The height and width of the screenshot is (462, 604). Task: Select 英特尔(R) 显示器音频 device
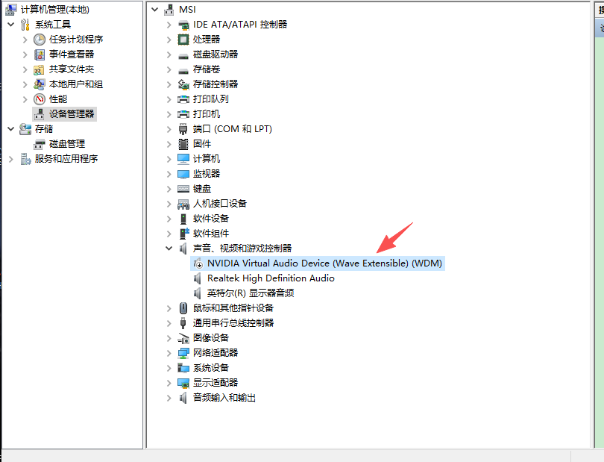click(x=251, y=293)
